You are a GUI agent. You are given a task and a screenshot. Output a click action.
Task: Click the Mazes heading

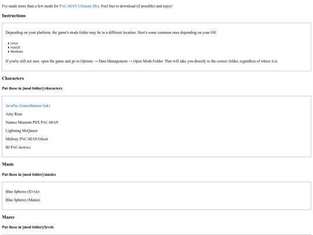click(8, 217)
